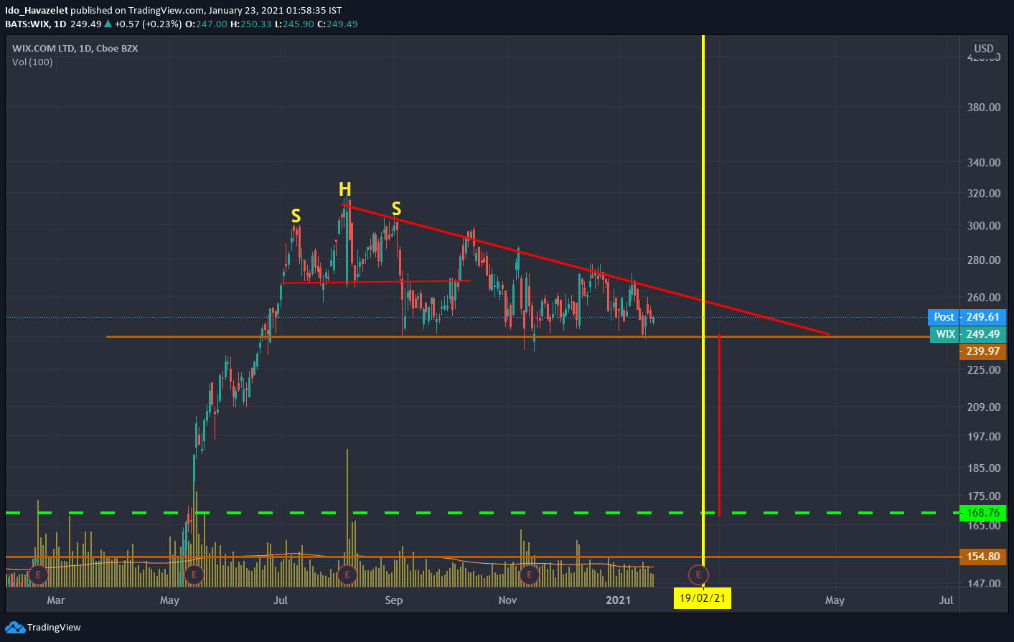Click the 185.00 price axis value
Viewport: 1014px width, 642px height.
click(984, 468)
